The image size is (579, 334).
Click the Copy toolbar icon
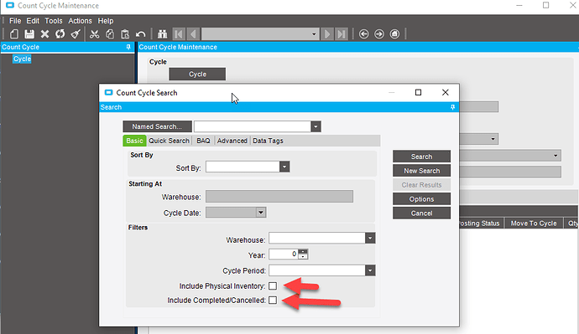tap(110, 34)
